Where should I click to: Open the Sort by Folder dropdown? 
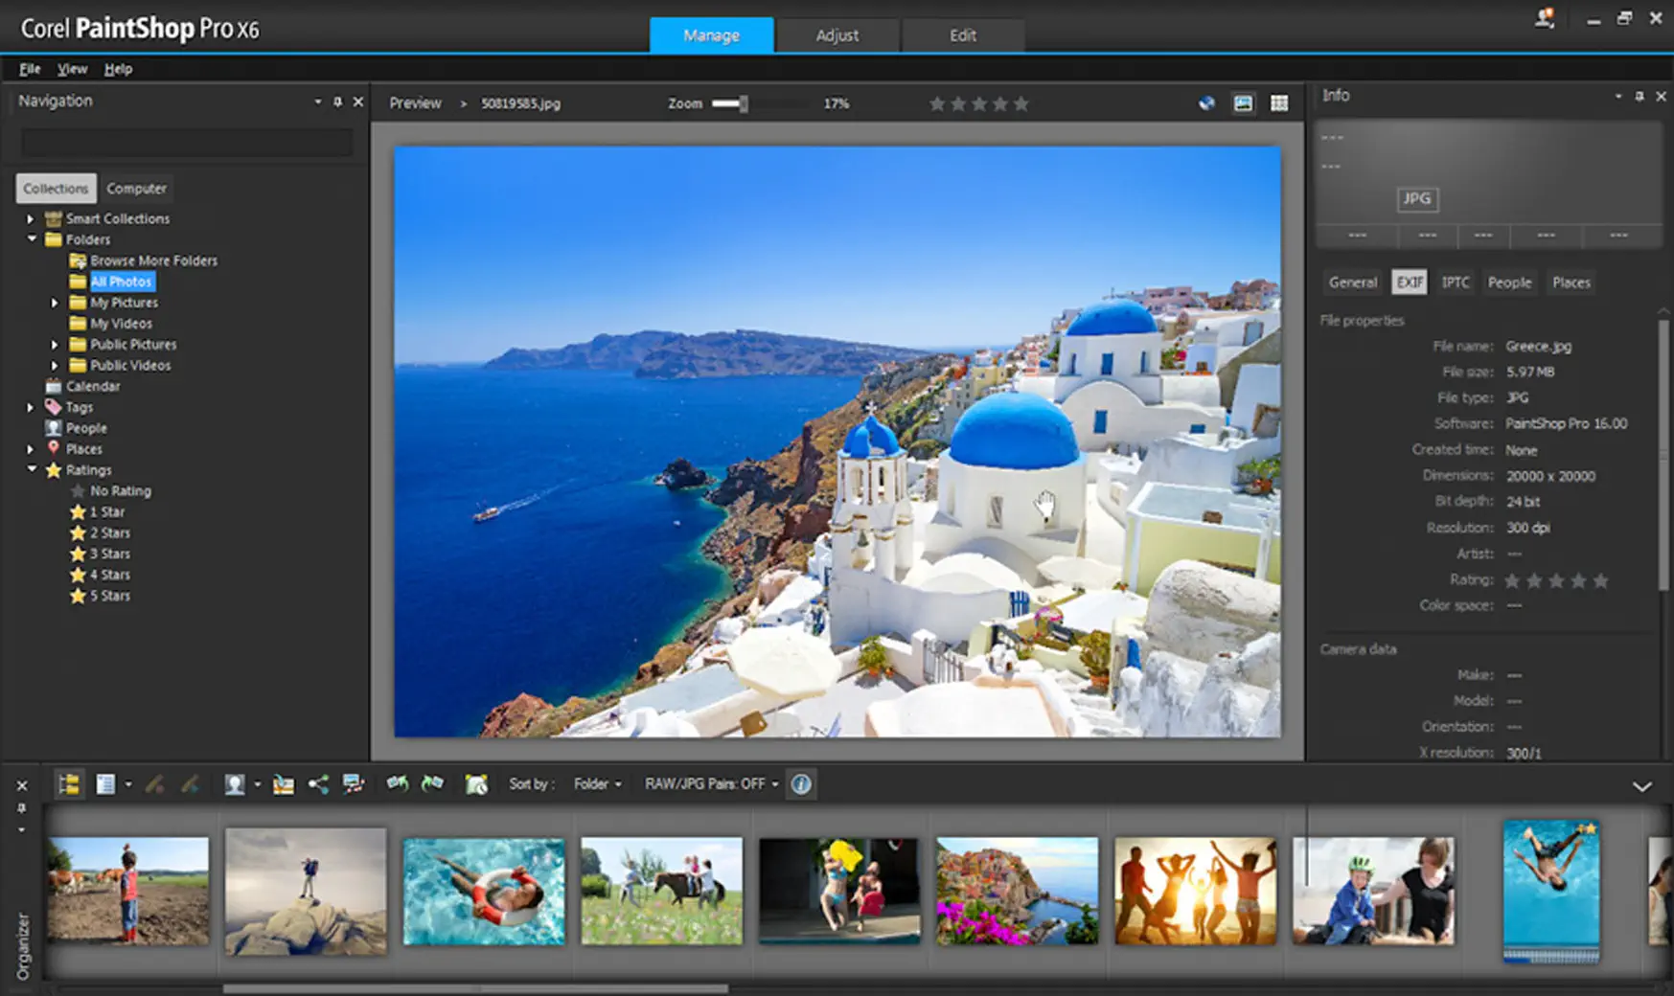click(596, 783)
